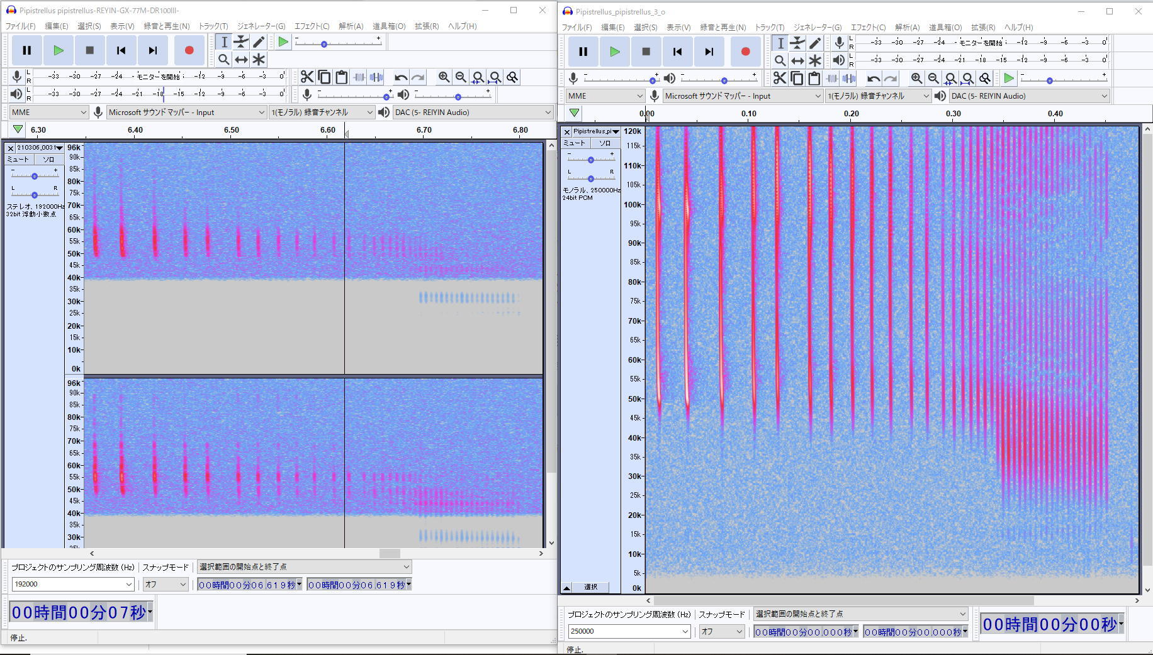Open ジェネレーター(G) menu in right window
This screenshot has width=1153, height=655.
(x=817, y=27)
